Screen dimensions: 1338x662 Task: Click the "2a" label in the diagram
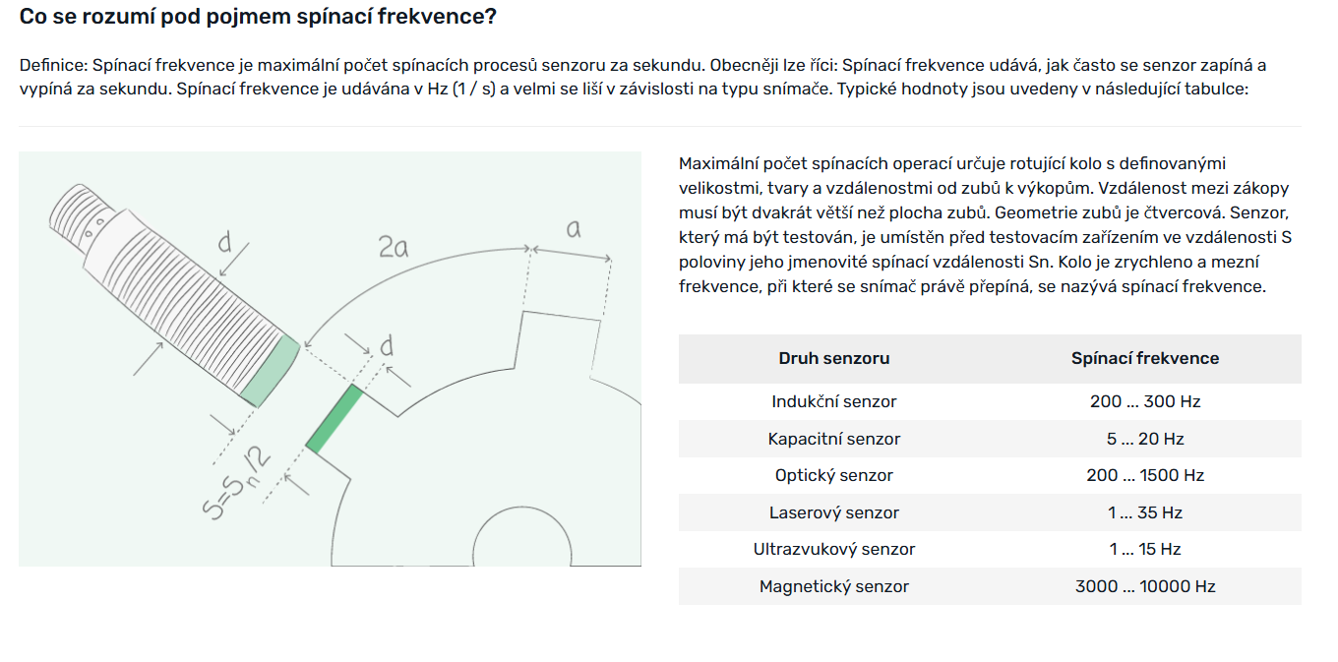(394, 246)
